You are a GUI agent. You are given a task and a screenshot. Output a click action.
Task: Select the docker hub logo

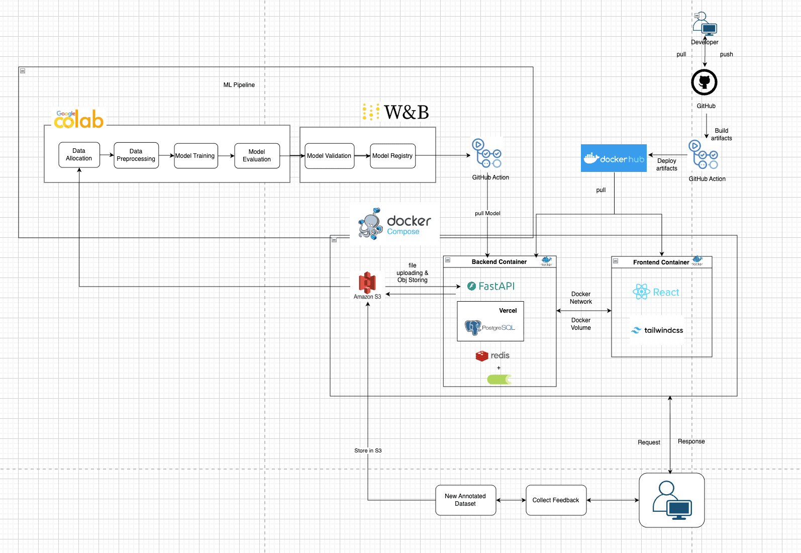(x=614, y=158)
